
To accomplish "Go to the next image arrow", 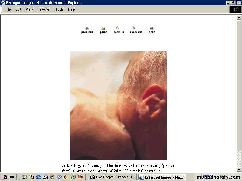I will pyautogui.click(x=152, y=28).
